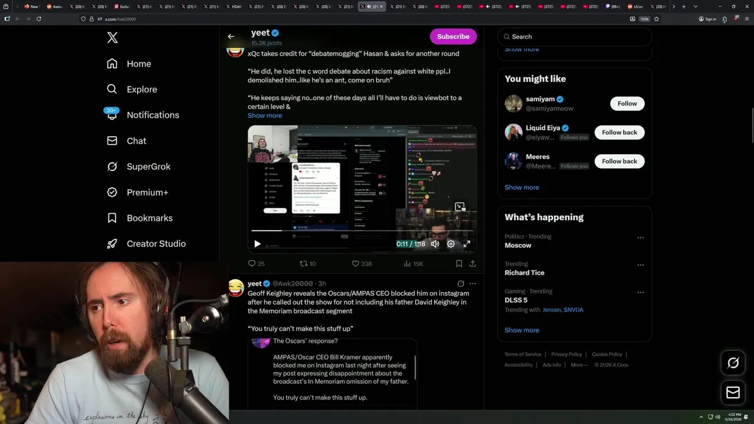The image size is (754, 424).
Task: Open yeet's avatar on the Keighley post
Action: point(236,287)
